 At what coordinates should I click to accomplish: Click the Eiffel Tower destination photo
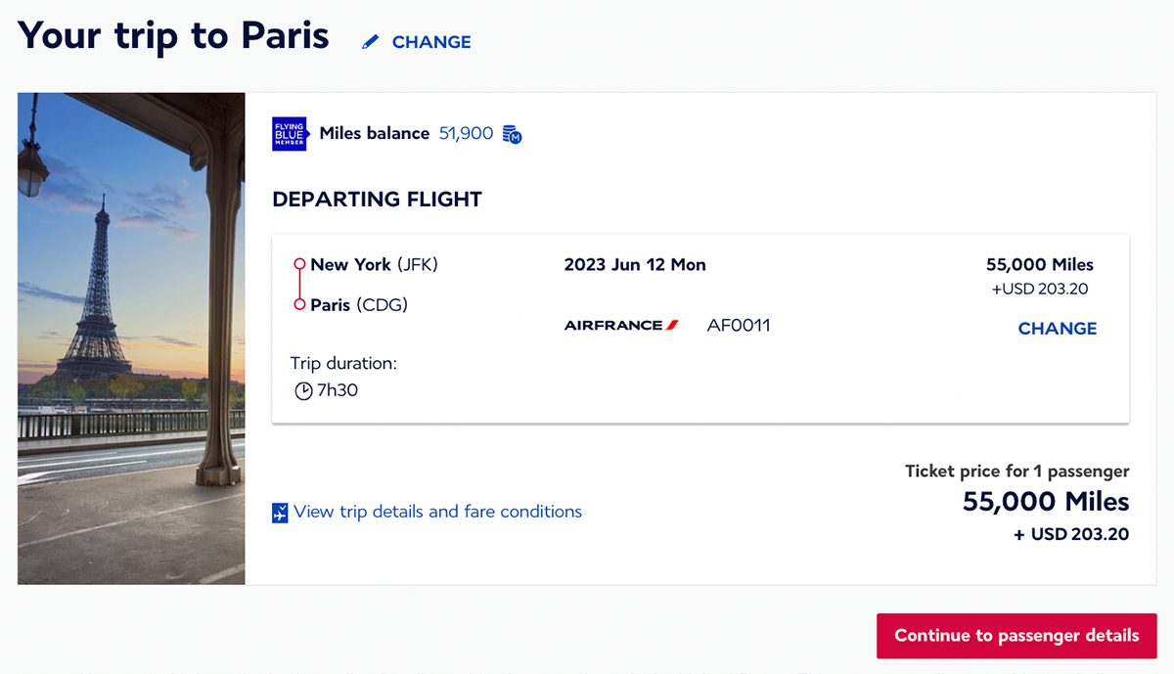(x=131, y=338)
